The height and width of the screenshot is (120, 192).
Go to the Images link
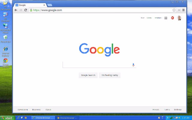[158, 18]
